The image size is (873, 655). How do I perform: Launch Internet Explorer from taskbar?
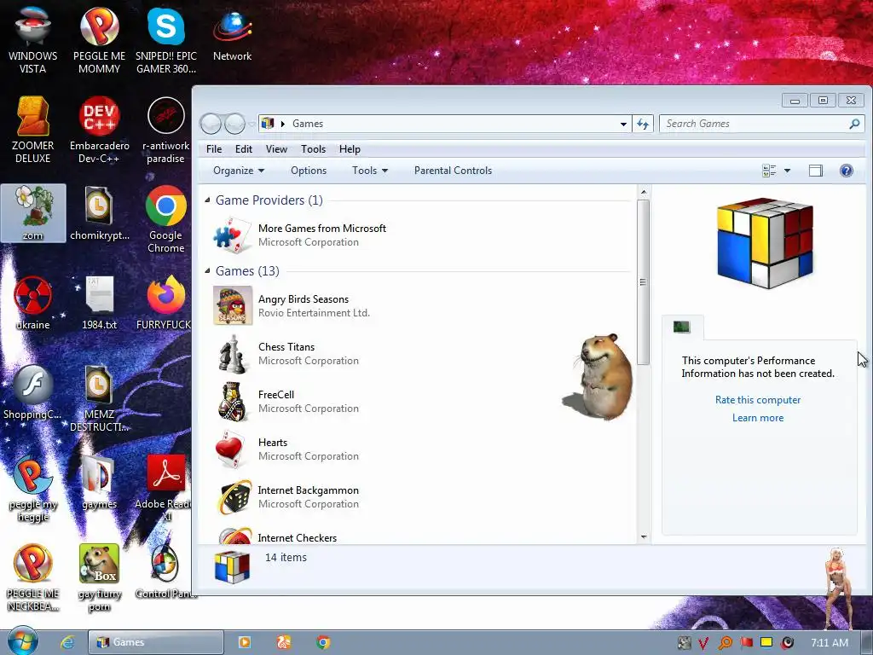[67, 642]
